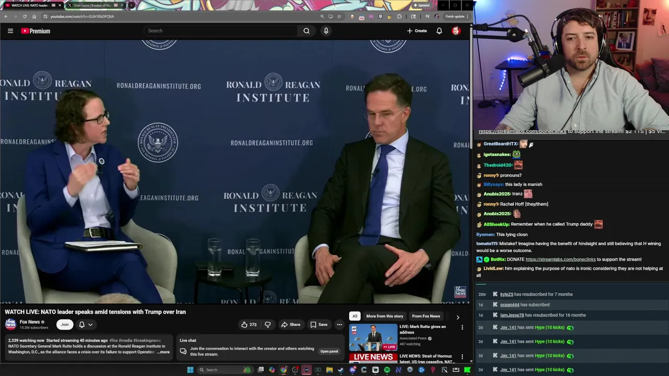Viewport: 669px width, 376px height.
Task: Open Windows Start menu
Action: [190, 370]
